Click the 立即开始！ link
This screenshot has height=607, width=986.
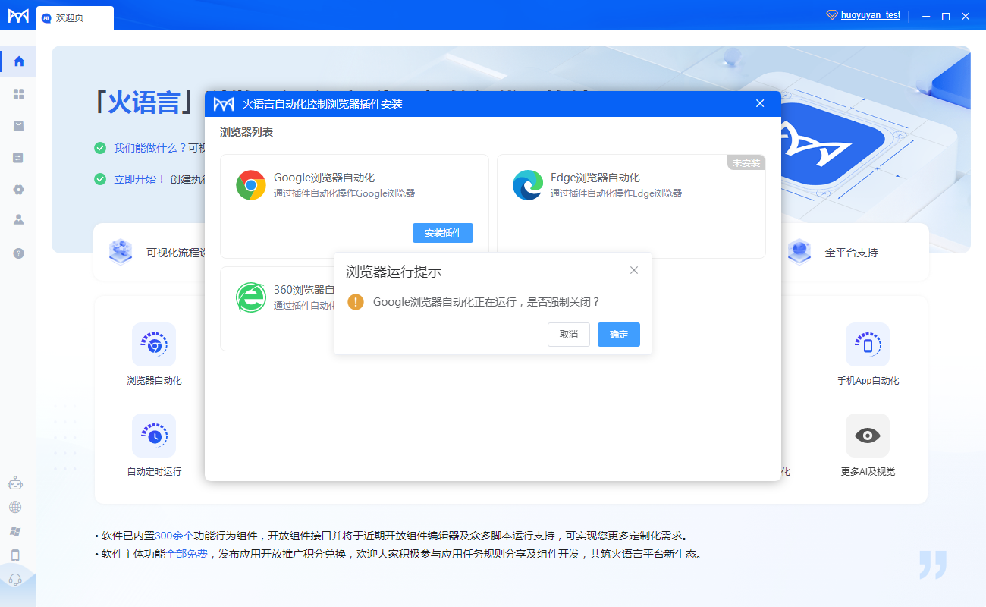click(x=140, y=179)
